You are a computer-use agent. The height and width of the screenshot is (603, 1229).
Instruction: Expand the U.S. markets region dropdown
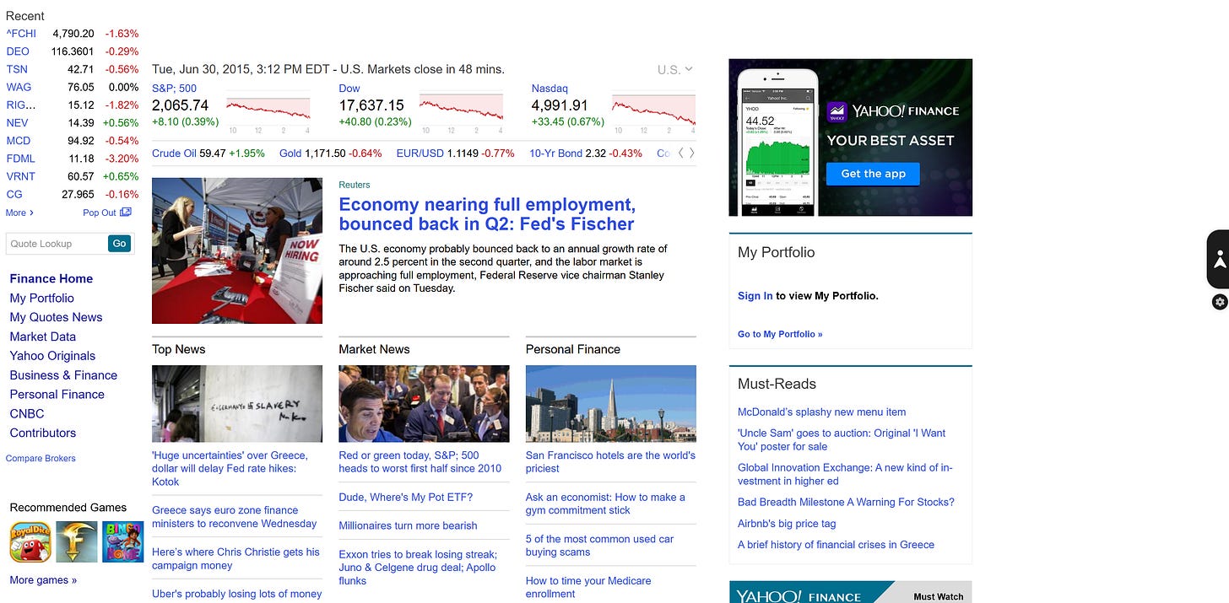click(675, 70)
